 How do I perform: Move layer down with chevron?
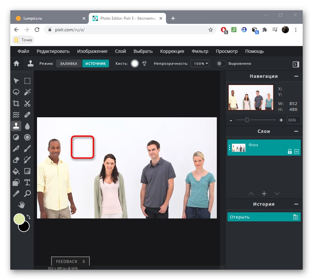pyautogui.click(x=277, y=194)
